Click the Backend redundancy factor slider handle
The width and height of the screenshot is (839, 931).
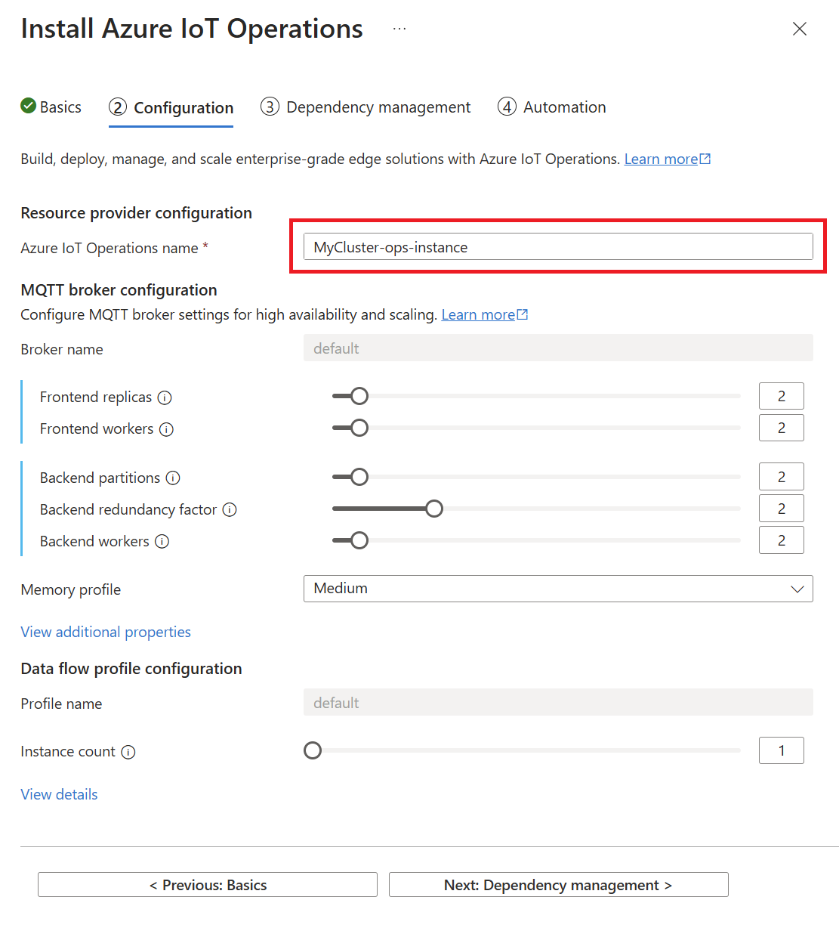[x=434, y=508]
